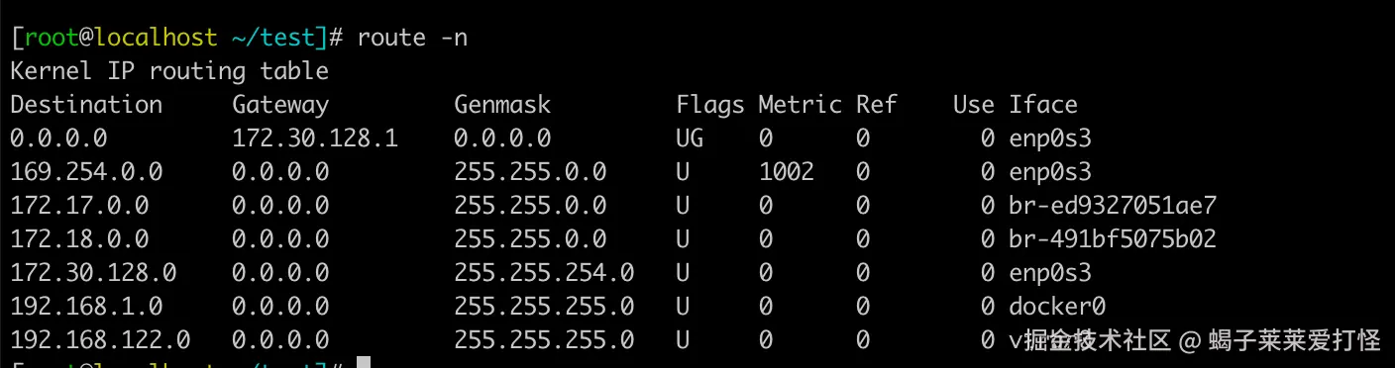Select destination 192.168.122.0
Screen dimensions: 1395x368
[x=100, y=339]
